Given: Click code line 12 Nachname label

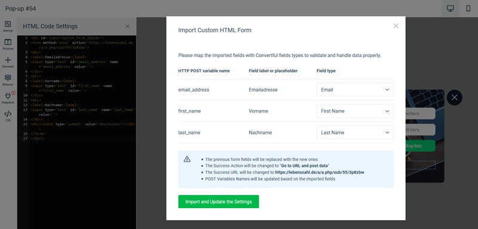Looking at the screenshot, I should (54, 105).
